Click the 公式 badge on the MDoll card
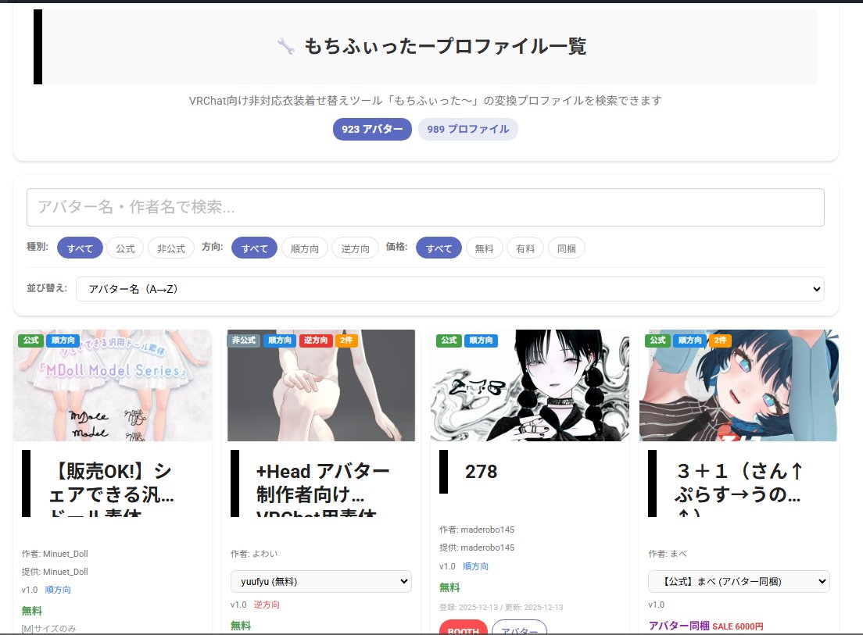Image resolution: width=863 pixels, height=635 pixels. (x=30, y=341)
